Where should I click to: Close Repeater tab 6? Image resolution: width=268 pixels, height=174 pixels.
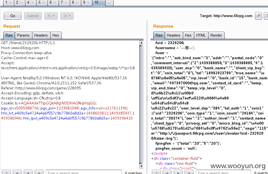pyautogui.click(x=55, y=3)
